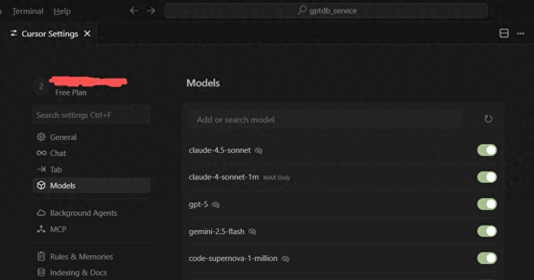Turn off the claude-4-sonnet-1m toggle

[x=487, y=177]
